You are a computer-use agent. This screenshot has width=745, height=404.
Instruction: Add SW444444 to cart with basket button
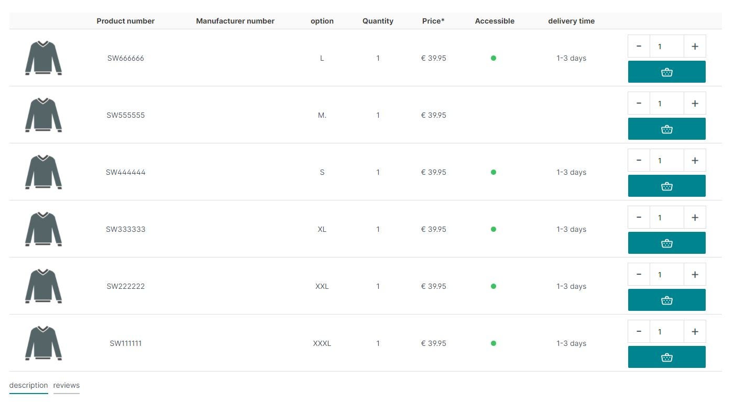(x=666, y=186)
